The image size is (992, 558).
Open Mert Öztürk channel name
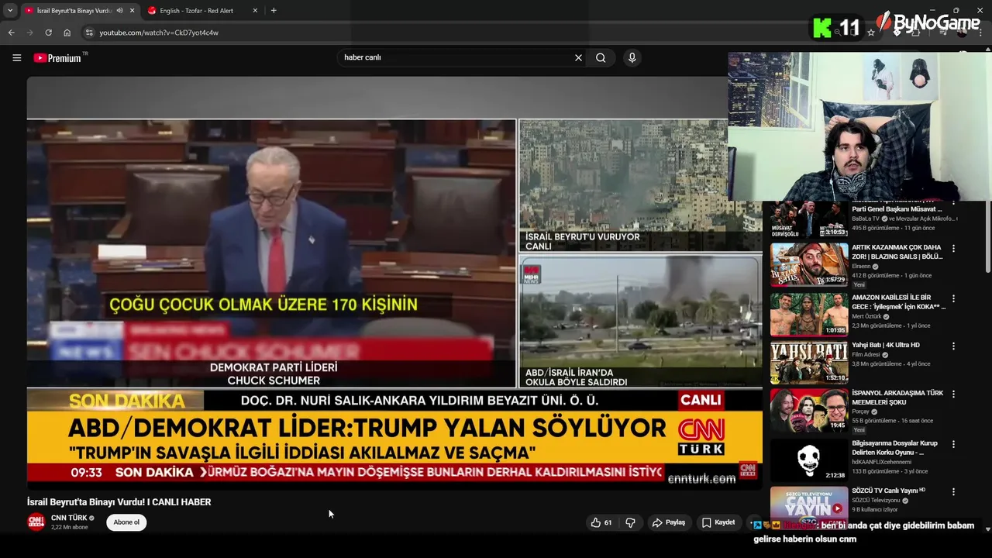pos(867,316)
